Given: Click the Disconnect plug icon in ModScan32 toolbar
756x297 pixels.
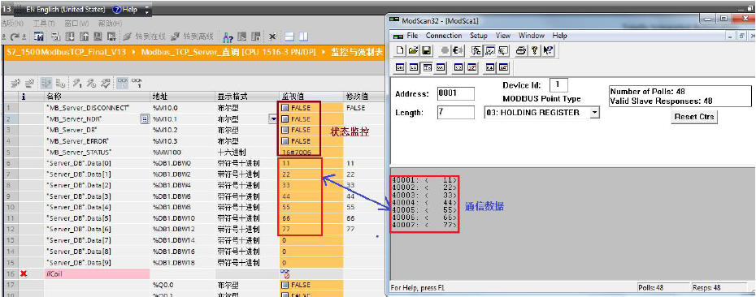Looking at the screenshot, I should tap(458, 49).
